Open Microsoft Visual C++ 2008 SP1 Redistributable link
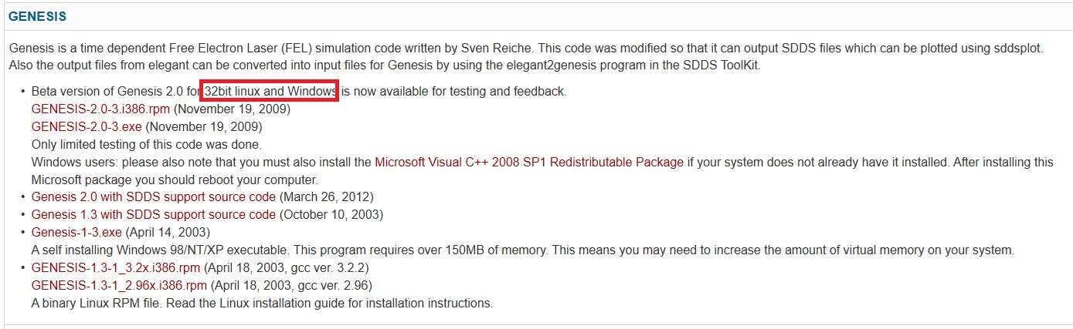This screenshot has width=1073, height=329. (x=528, y=163)
